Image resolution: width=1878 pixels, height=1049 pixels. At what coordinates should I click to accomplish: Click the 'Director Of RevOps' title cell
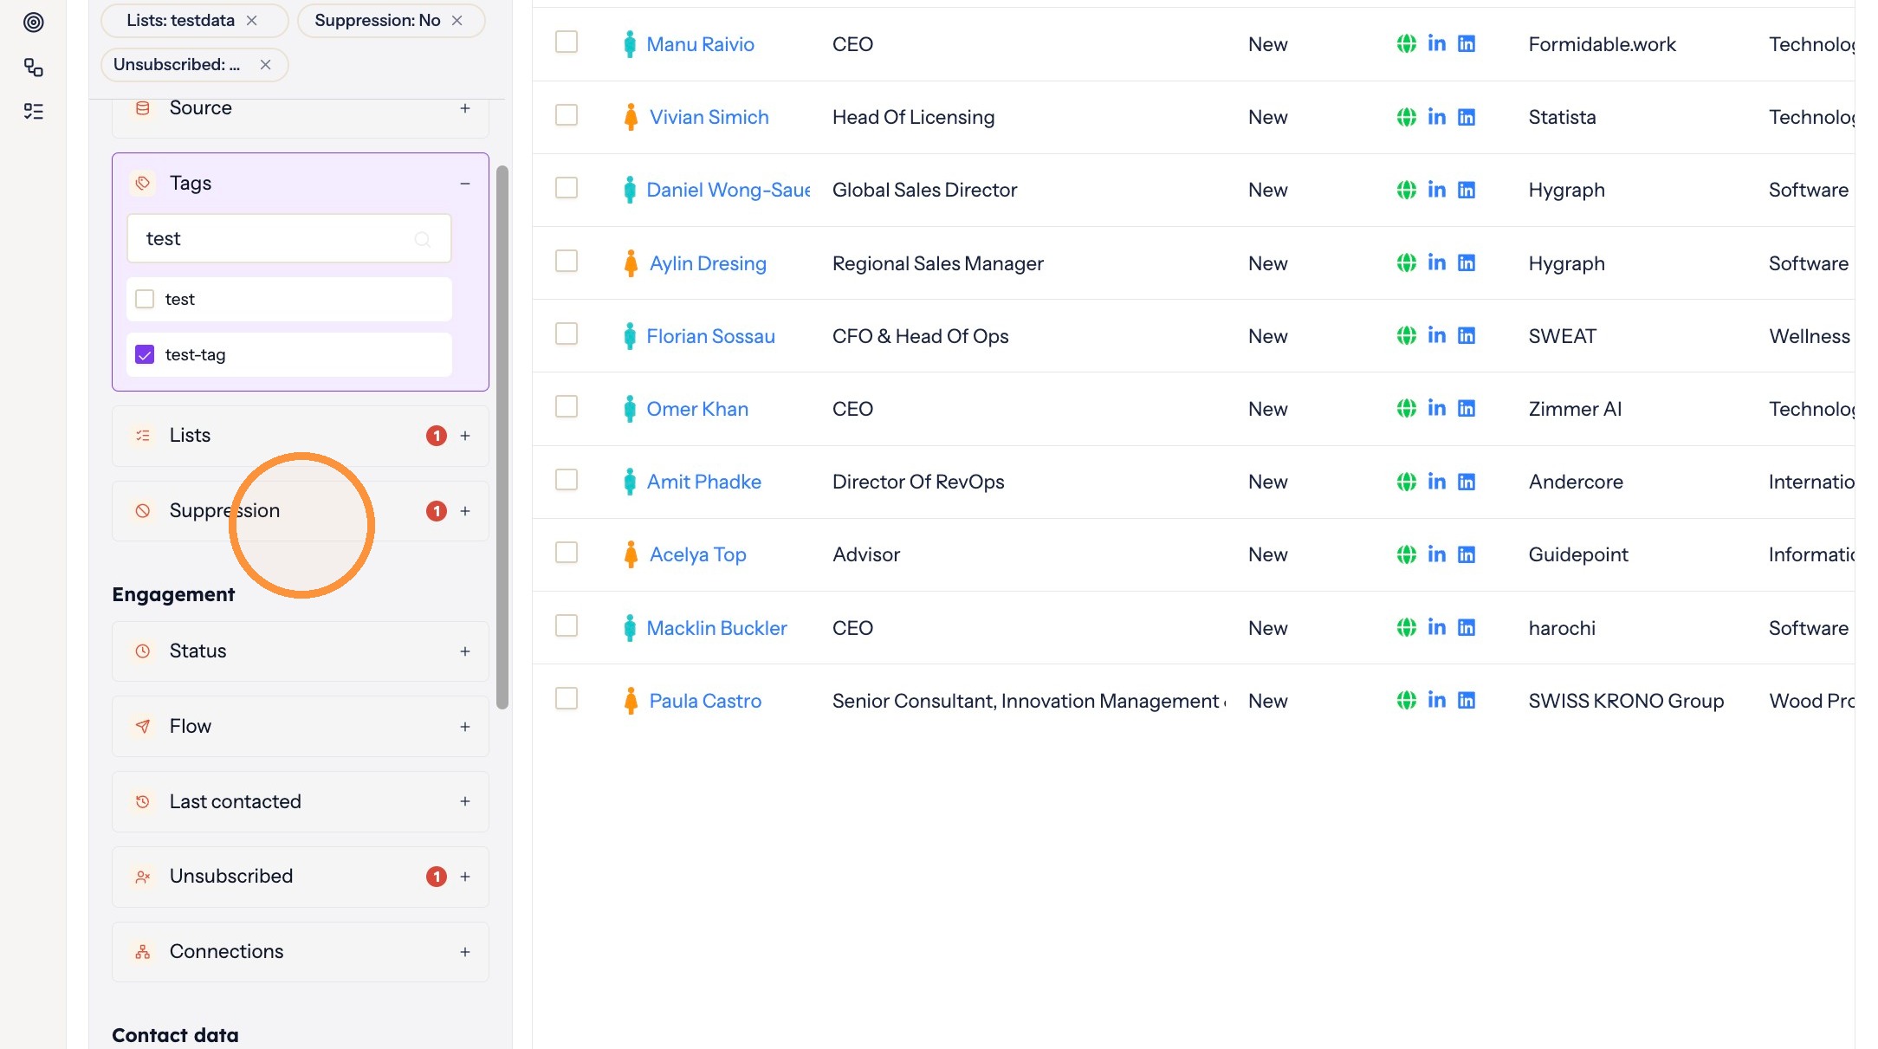click(x=918, y=482)
